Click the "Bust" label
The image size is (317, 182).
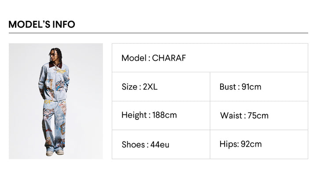coord(229,87)
